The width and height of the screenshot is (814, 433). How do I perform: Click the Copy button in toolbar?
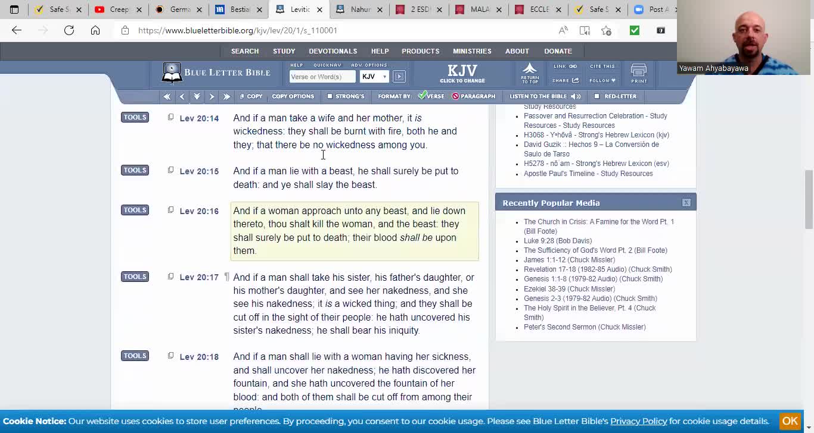click(251, 96)
